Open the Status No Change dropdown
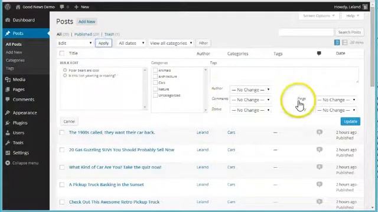The width and height of the screenshot is (378, 212). (250, 110)
